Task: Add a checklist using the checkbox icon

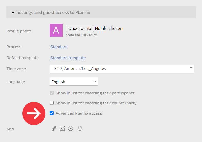Action: point(62,128)
